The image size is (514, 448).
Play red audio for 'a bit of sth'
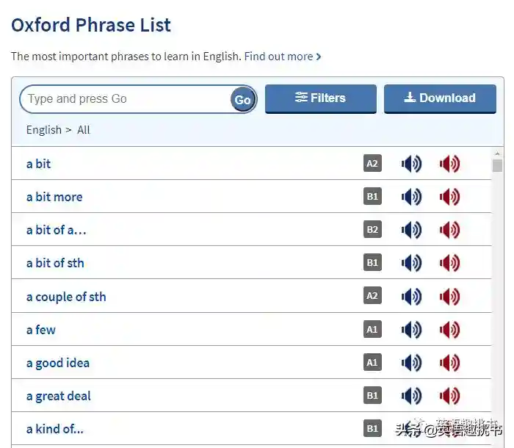tap(449, 263)
